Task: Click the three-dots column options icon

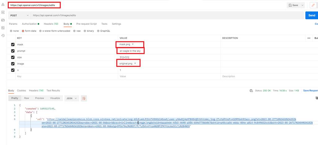Action: (309, 38)
